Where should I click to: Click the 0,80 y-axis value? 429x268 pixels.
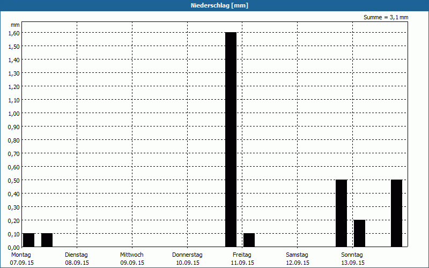coord(14,140)
